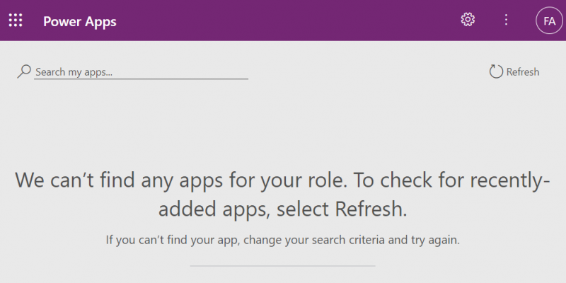Image resolution: width=566 pixels, height=283 pixels.
Task: Open the vertical ellipsis More options menu
Action: tap(506, 20)
